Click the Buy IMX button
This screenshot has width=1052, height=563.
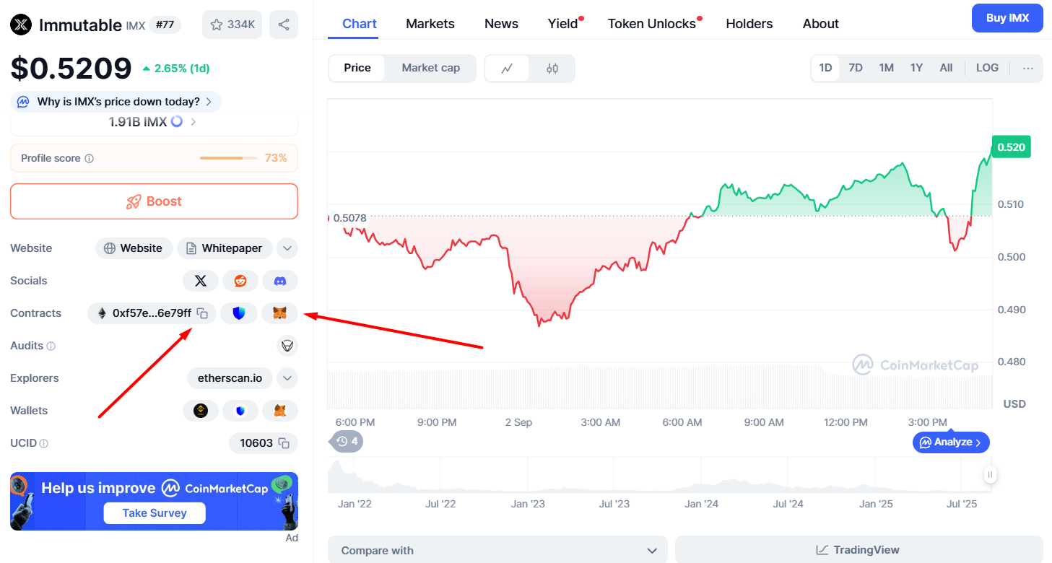1007,18
